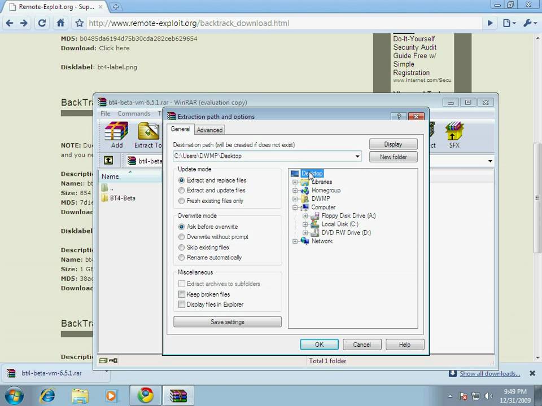The height and width of the screenshot is (406, 542).
Task: Switch to Chrome in taskbar
Action: 146,395
